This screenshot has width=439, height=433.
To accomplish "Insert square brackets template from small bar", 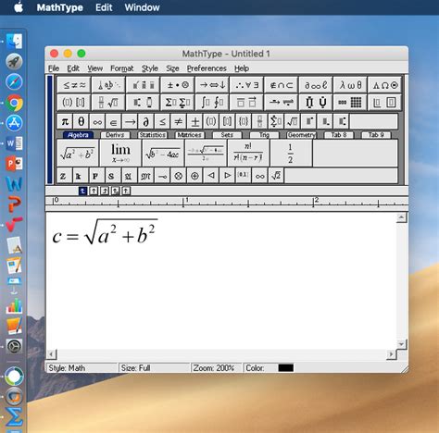I will pos(227,121).
